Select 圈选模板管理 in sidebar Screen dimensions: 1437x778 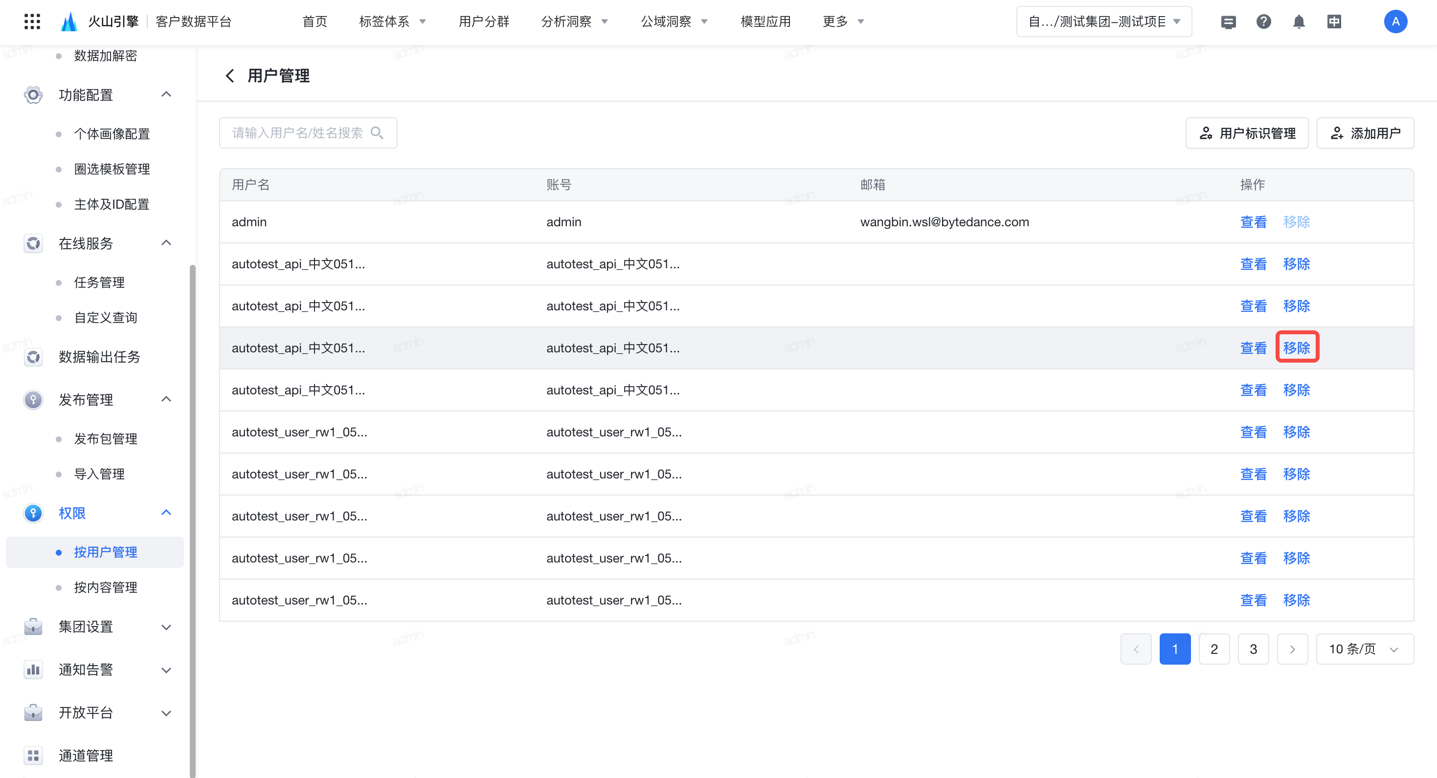(112, 169)
